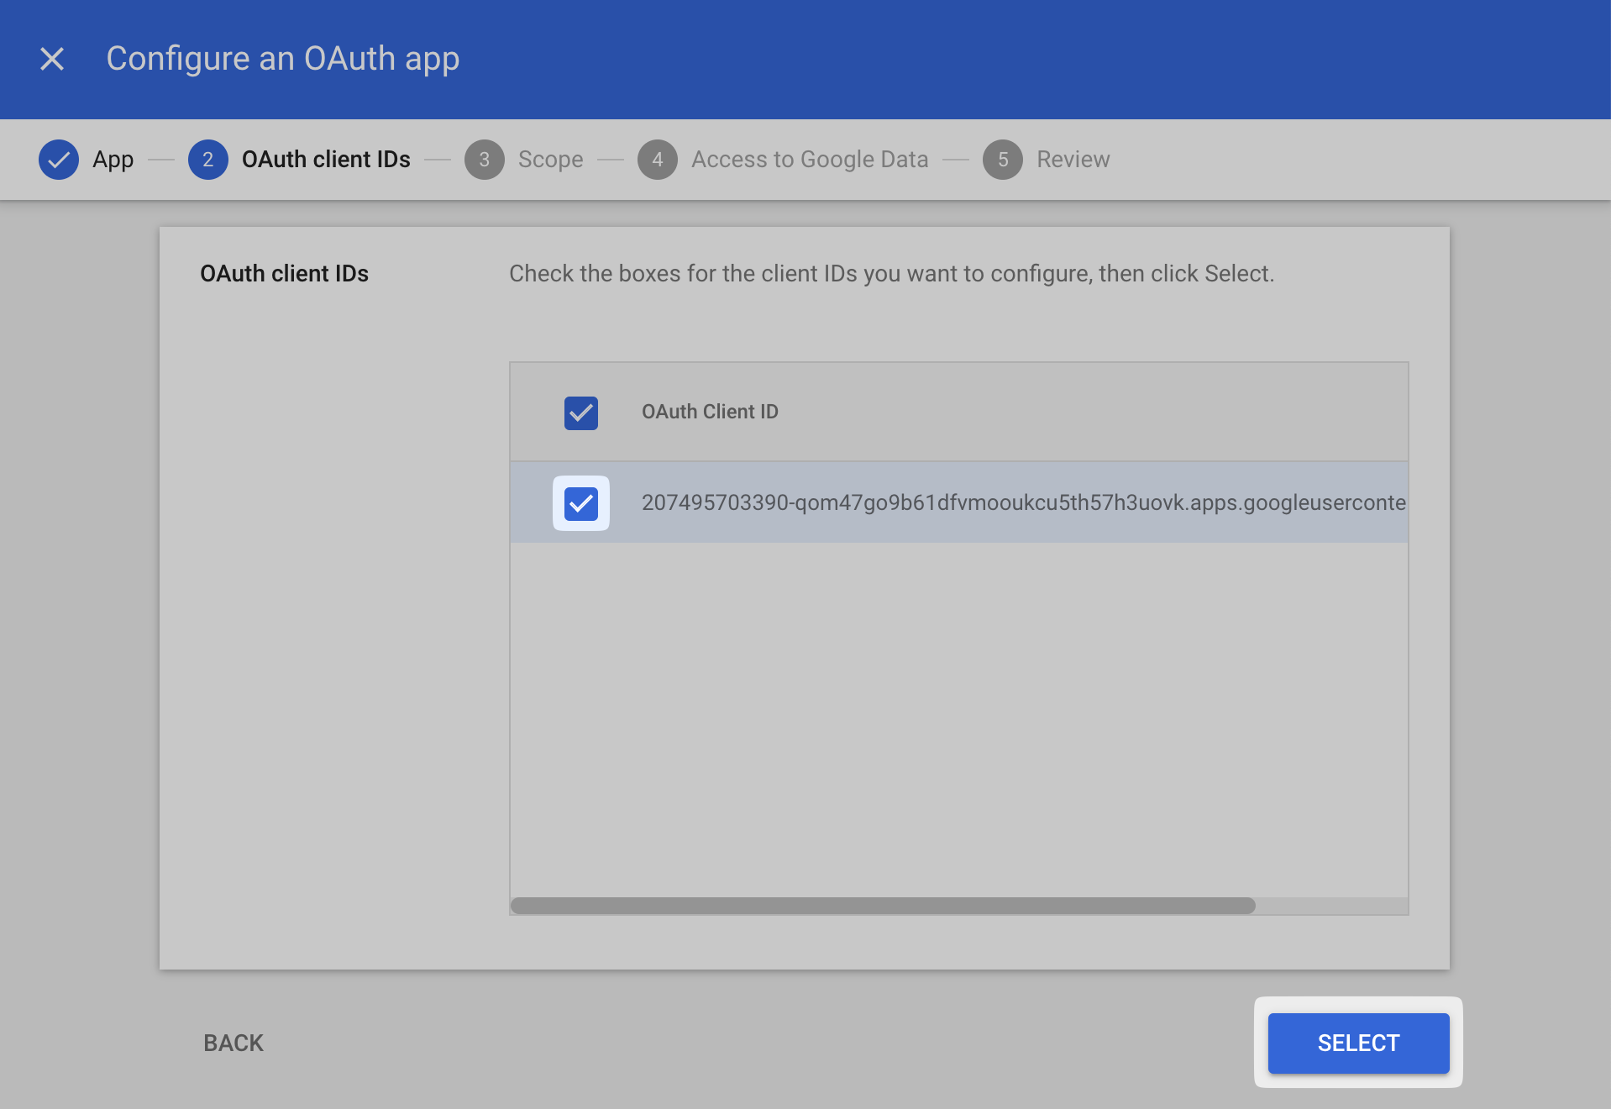Click the completed App step checkmark icon
1611x1109 pixels.
tap(59, 160)
